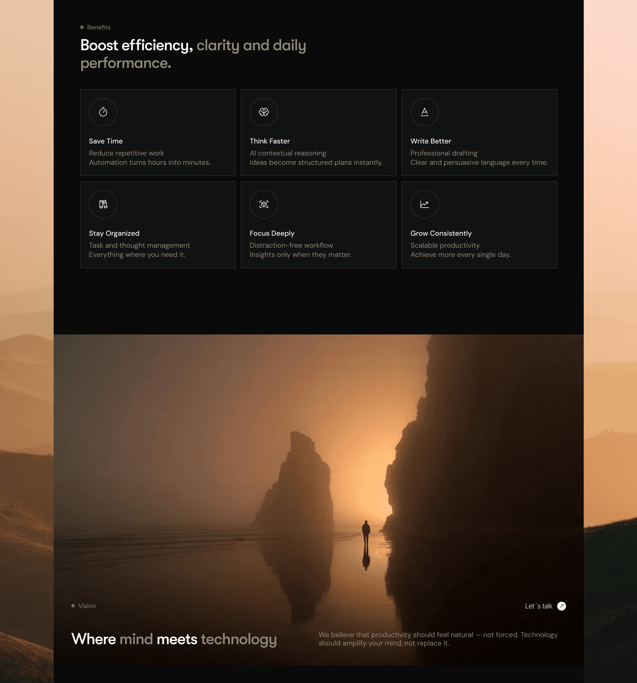Open the Let's talk link
637x683 pixels.
pyautogui.click(x=538, y=606)
